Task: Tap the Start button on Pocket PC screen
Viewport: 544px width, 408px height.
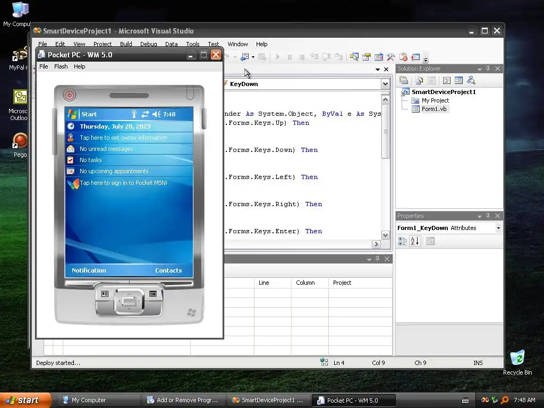Action: (82, 114)
